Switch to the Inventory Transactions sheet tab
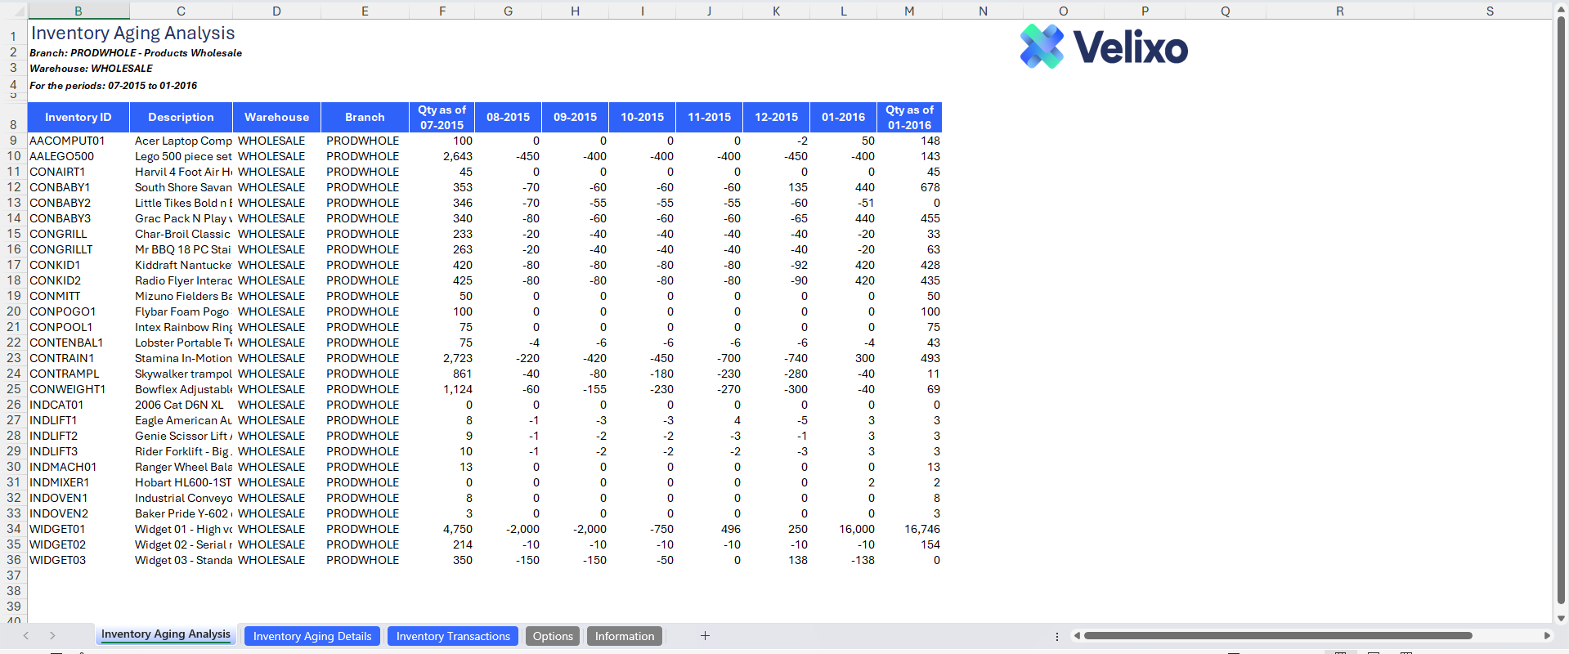The height and width of the screenshot is (654, 1569). pos(453,636)
